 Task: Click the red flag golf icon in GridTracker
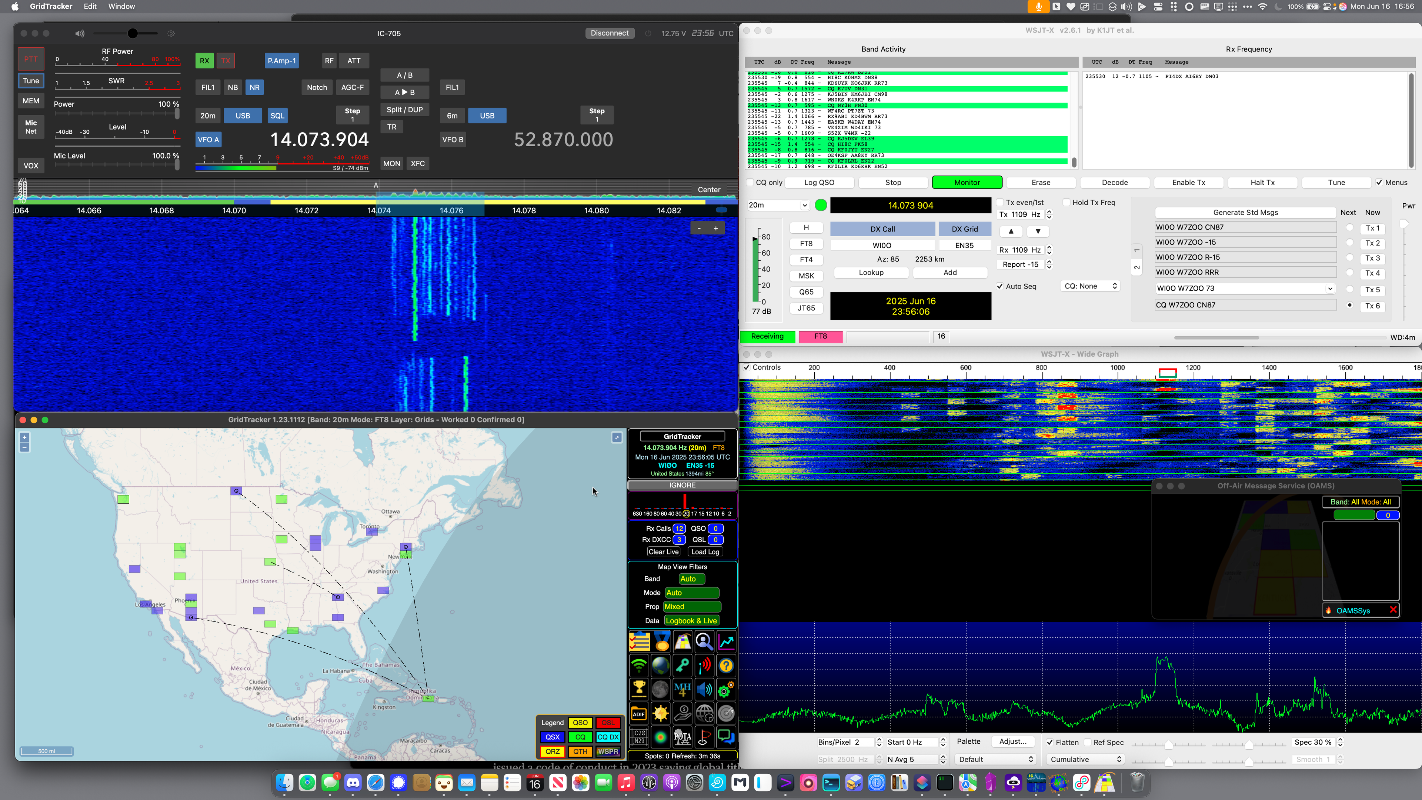[704, 737]
